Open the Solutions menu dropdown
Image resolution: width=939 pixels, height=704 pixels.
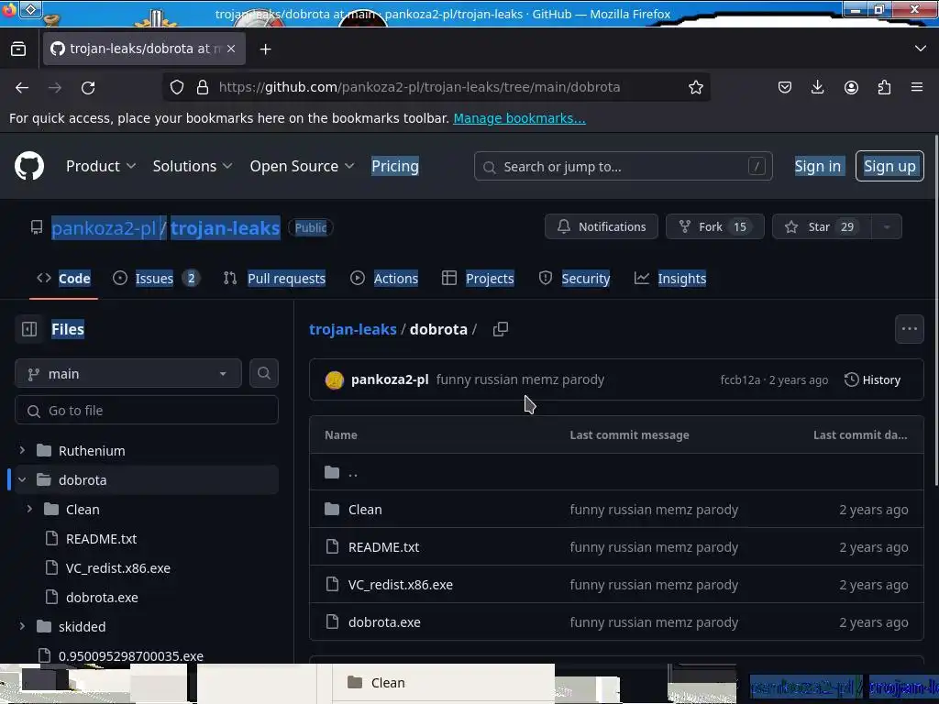click(192, 166)
